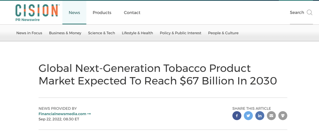Screen dimensions: 319x134
Task: Print article with printer icon
Action: pos(283,116)
